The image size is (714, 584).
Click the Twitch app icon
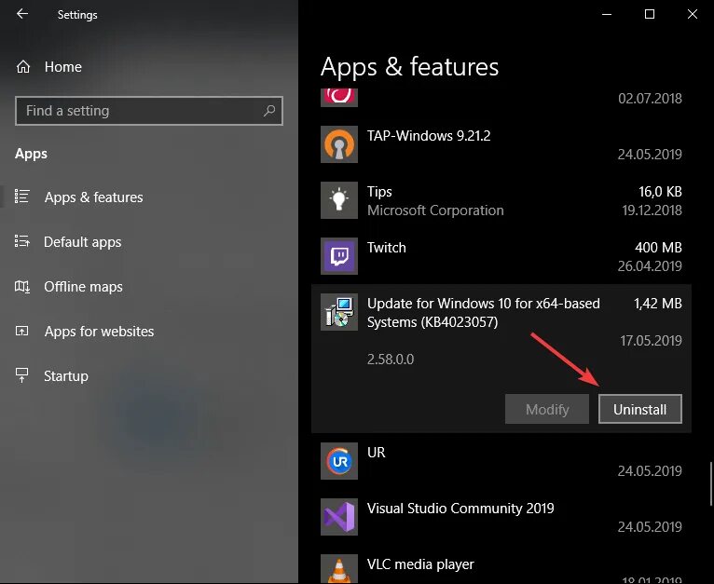338,256
